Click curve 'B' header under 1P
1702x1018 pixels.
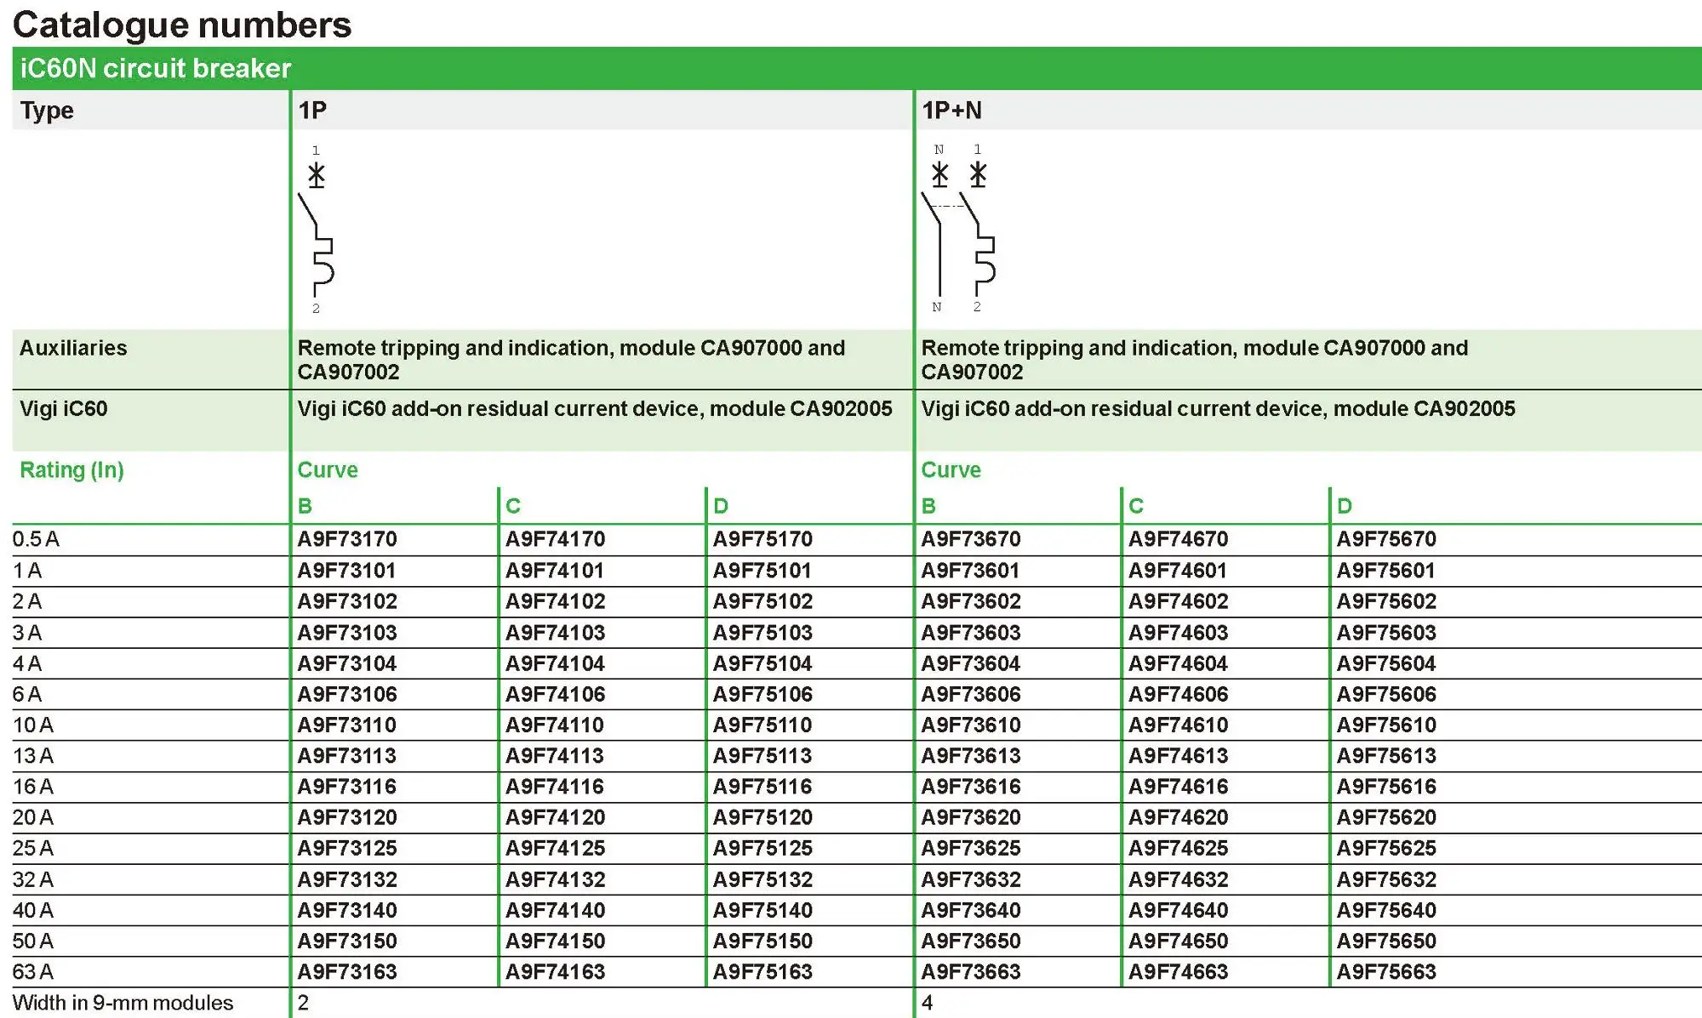(x=306, y=507)
